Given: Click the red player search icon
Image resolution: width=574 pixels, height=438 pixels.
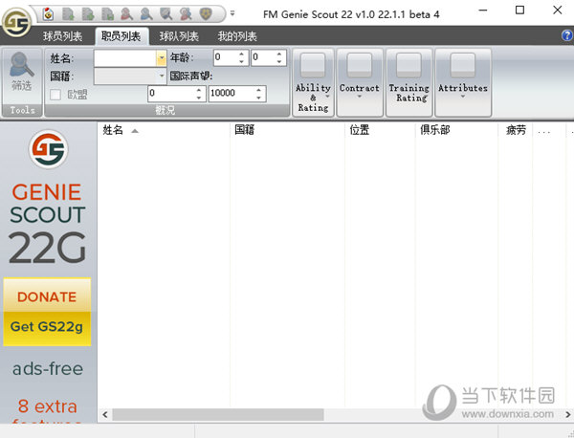Looking at the screenshot, I should pyautogui.click(x=127, y=14).
